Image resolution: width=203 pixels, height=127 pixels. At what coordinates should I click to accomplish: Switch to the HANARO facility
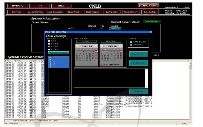(17, 6)
